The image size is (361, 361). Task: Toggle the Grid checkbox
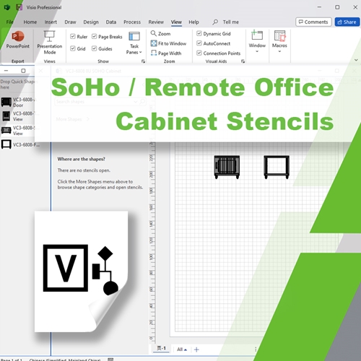pyautogui.click(x=73, y=48)
